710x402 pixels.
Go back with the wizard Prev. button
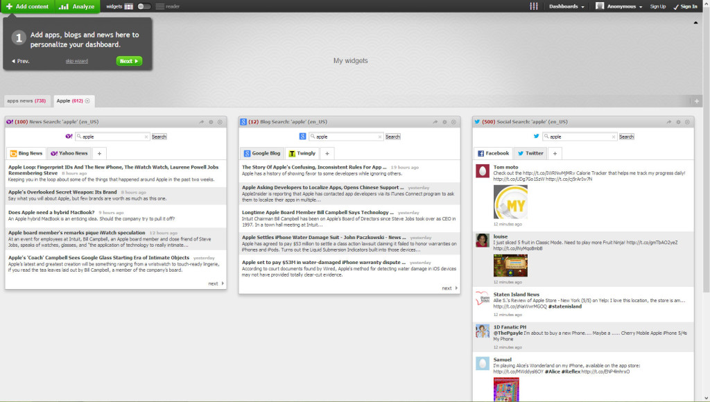[21, 61]
